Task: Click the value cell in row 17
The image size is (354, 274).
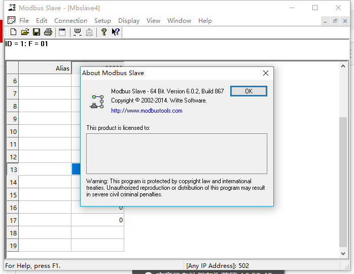Action: click(x=97, y=220)
